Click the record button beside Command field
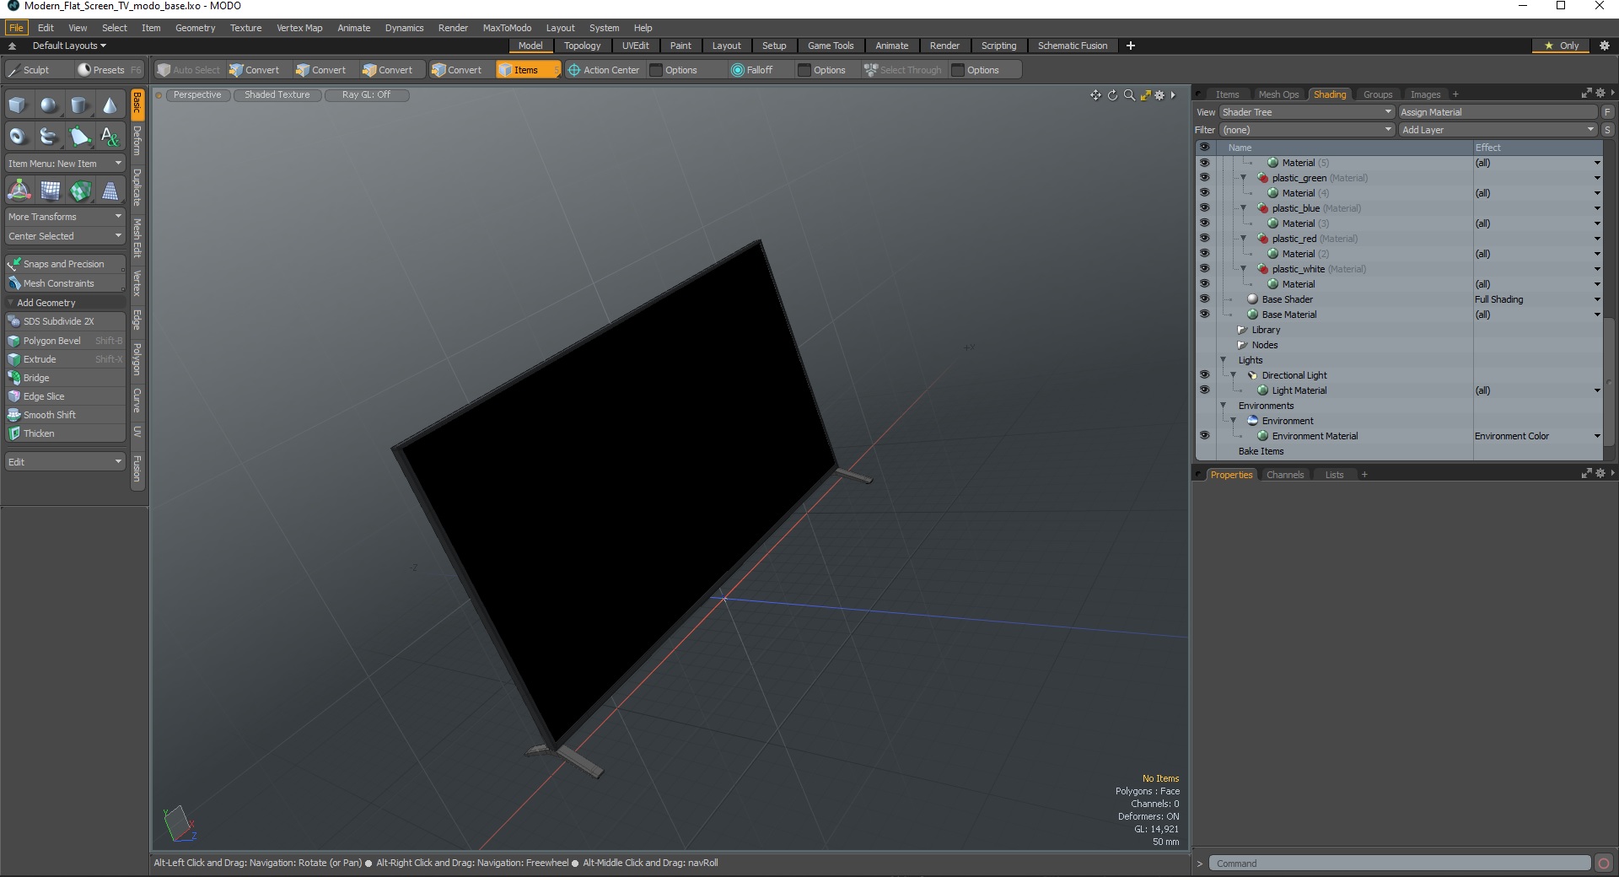The height and width of the screenshot is (877, 1619). (x=1604, y=863)
